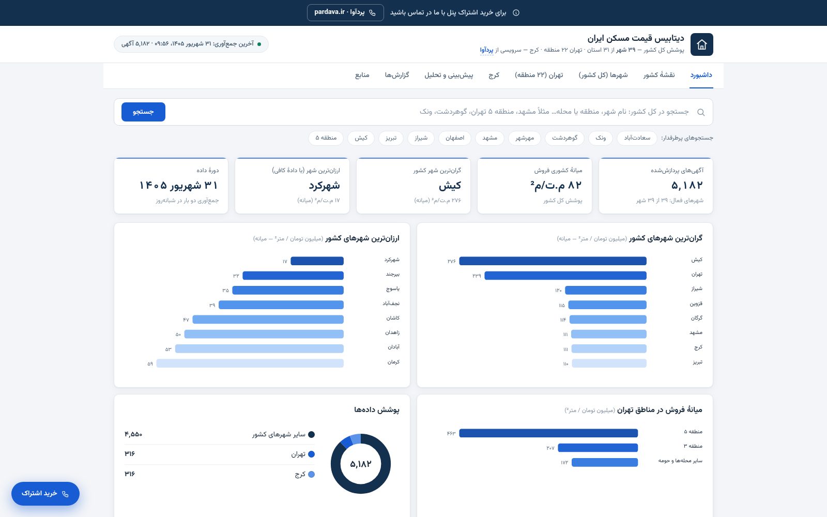Click the میانهٔ کشوری فروش stat card
The image size is (827, 517).
click(x=534, y=186)
